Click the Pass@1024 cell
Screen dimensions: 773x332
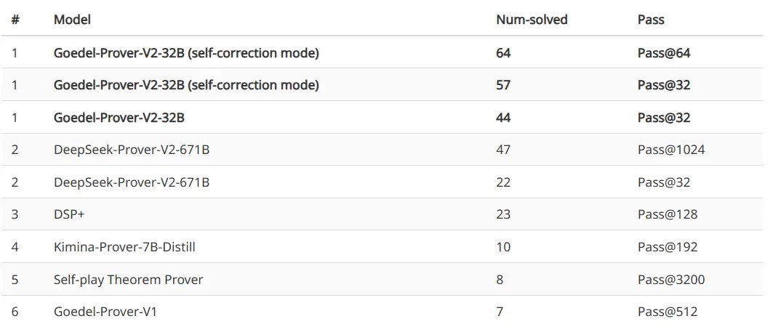(x=670, y=150)
